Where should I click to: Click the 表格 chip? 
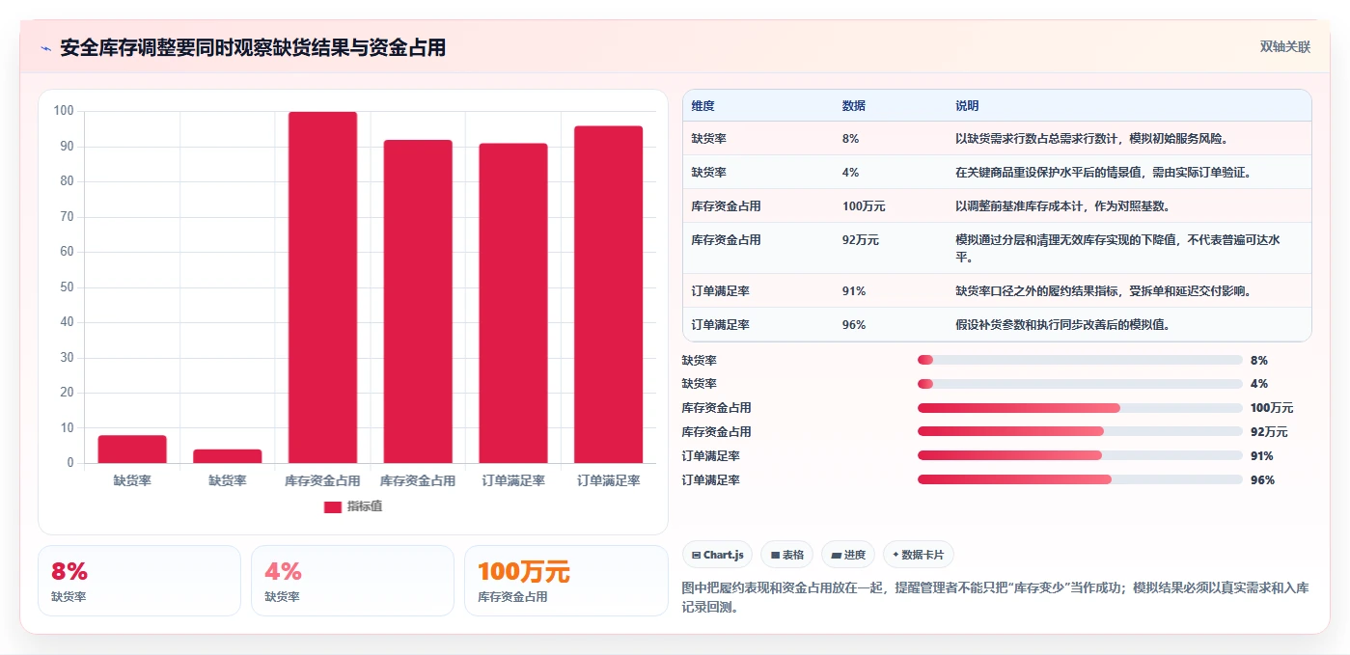point(786,555)
